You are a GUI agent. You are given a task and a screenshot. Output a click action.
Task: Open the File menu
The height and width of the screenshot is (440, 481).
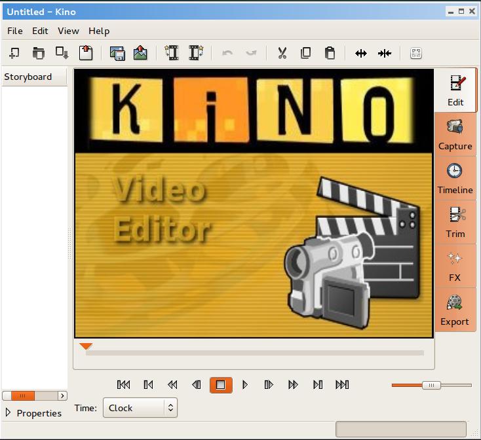point(15,31)
